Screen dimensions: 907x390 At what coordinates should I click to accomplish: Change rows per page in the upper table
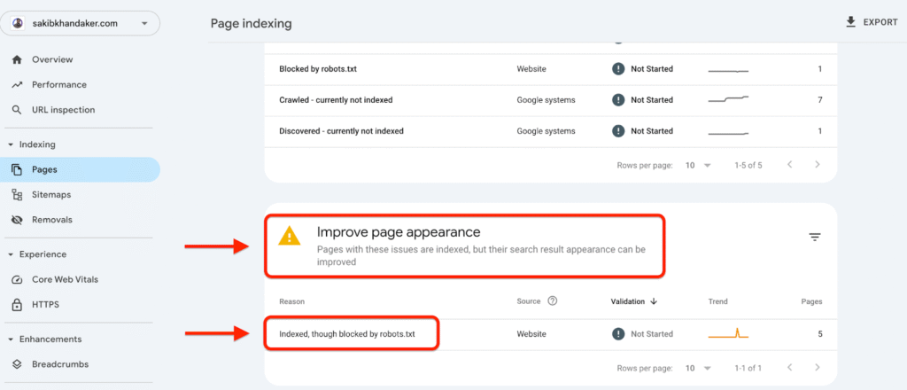point(697,165)
